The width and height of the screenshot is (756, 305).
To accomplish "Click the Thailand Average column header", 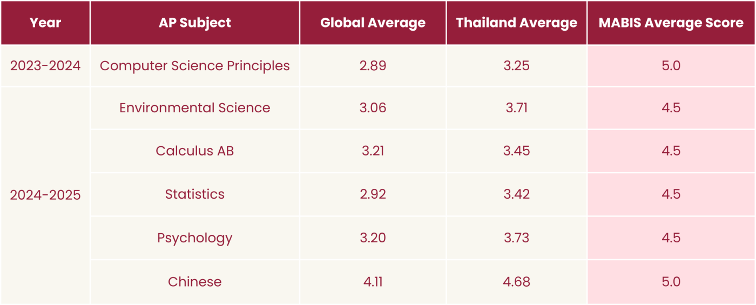I will tap(517, 23).
